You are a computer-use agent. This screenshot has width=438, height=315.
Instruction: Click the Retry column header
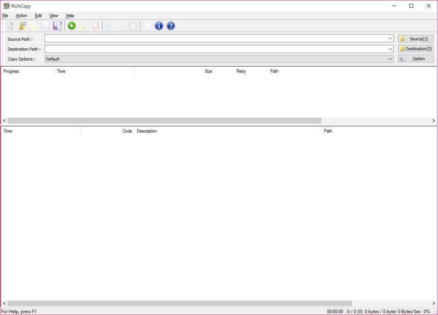pyautogui.click(x=241, y=71)
